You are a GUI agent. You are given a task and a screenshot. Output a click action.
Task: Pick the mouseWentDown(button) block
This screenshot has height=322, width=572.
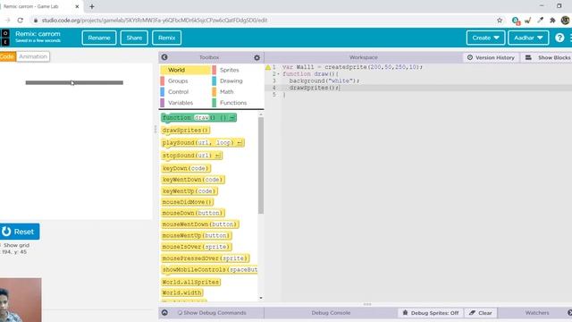click(200, 225)
